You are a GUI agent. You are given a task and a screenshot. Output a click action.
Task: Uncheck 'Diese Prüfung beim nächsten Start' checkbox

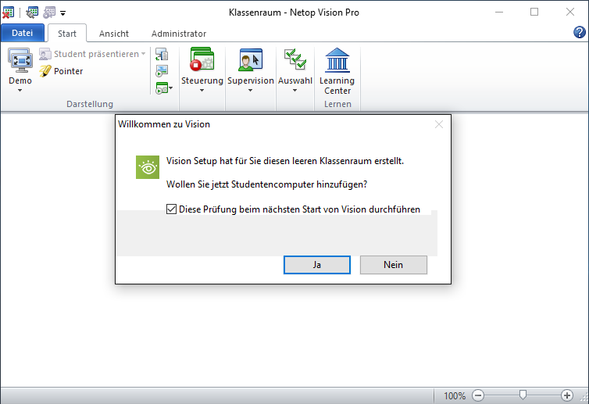172,209
